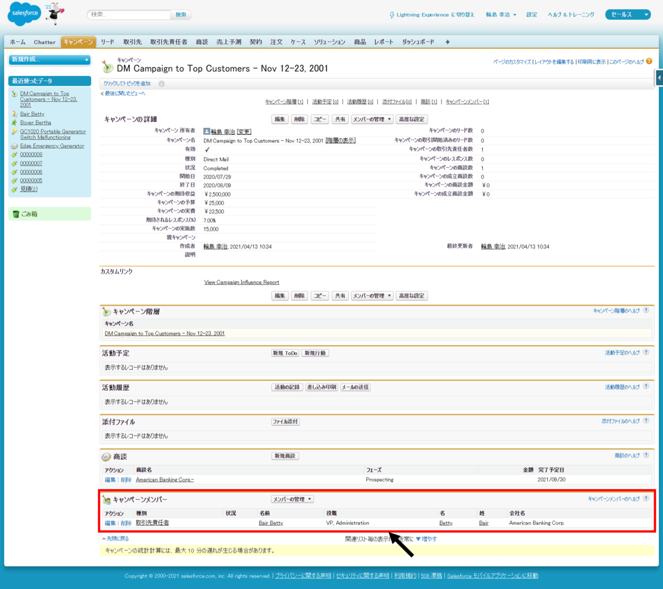Open American Banking Corp- opportunity link
Image resolution: width=663 pixels, height=589 pixels.
coord(165,480)
